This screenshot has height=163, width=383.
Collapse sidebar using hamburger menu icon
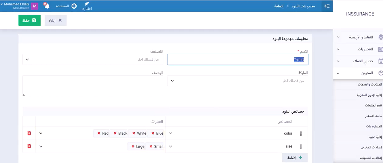tap(327, 6)
